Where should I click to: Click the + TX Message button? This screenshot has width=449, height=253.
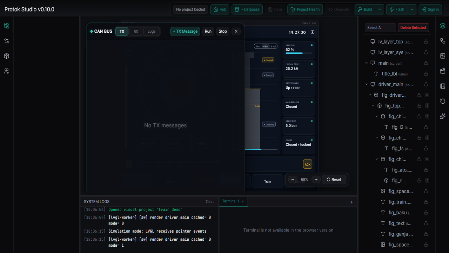185,31
